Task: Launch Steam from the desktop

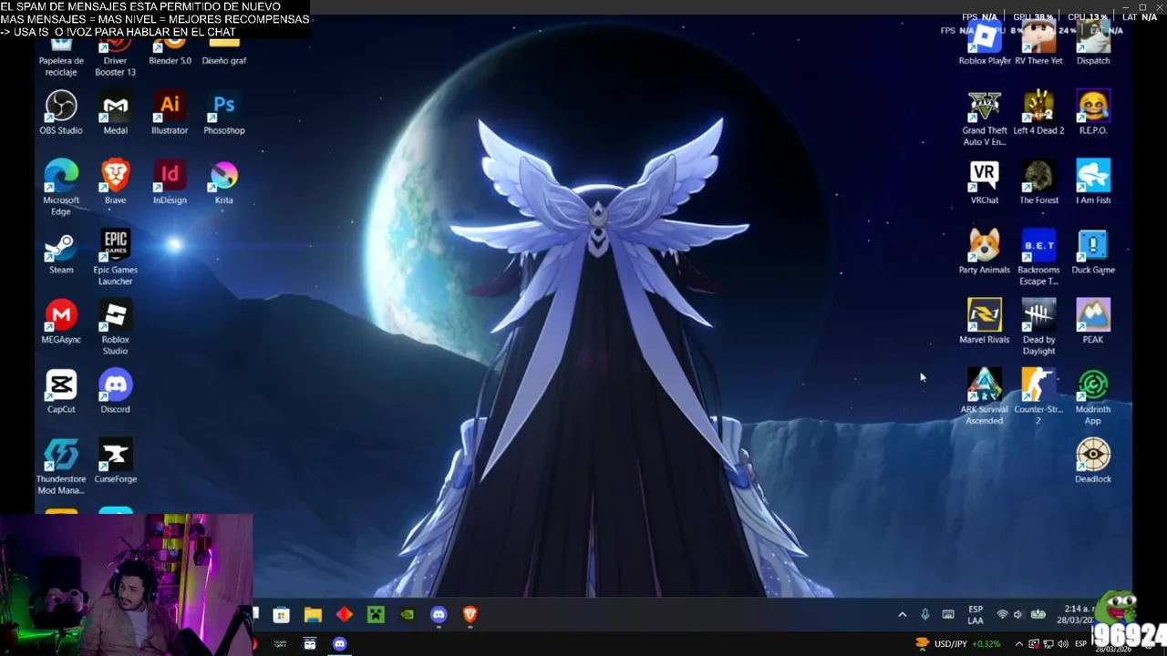Action: tap(61, 252)
